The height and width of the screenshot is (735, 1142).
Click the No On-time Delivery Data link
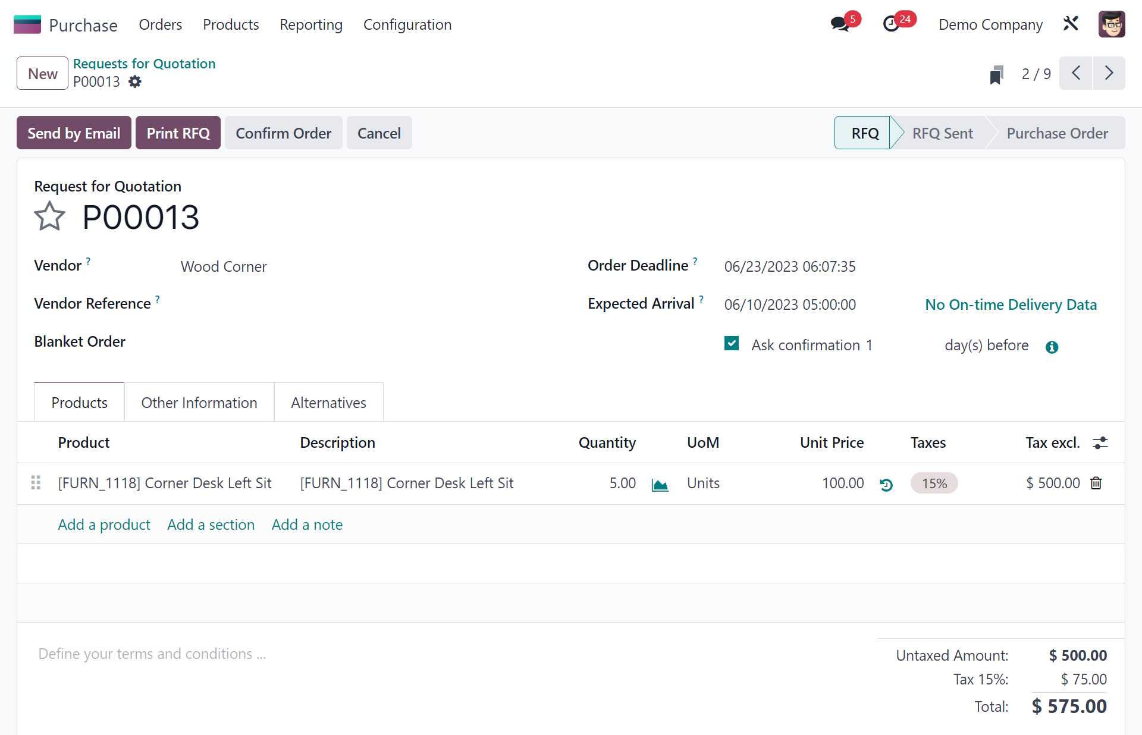(x=1011, y=304)
